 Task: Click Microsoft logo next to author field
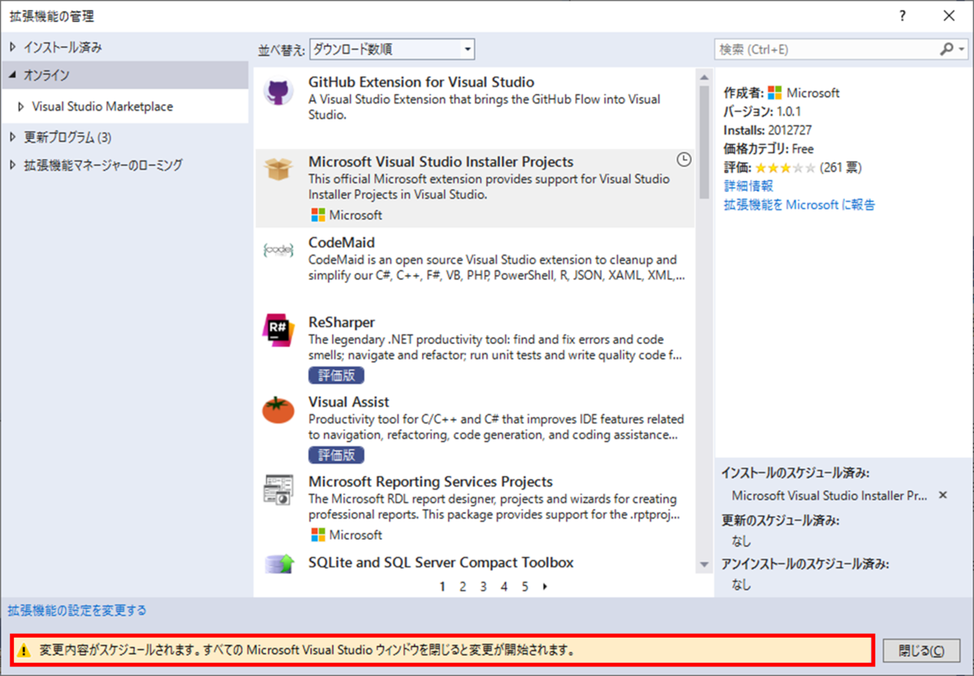pyautogui.click(x=775, y=93)
